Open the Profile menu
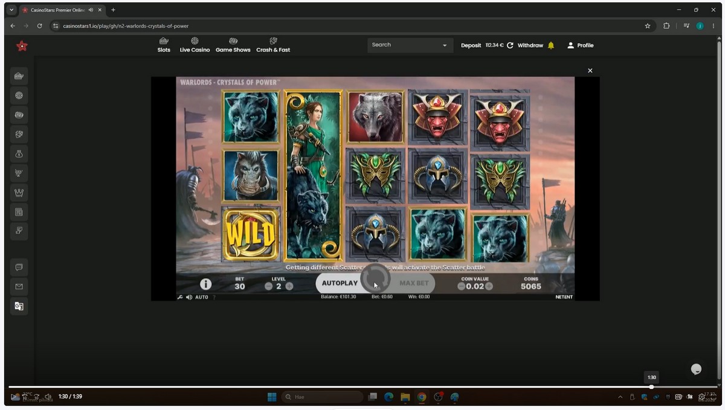This screenshot has width=725, height=410. (x=580, y=45)
